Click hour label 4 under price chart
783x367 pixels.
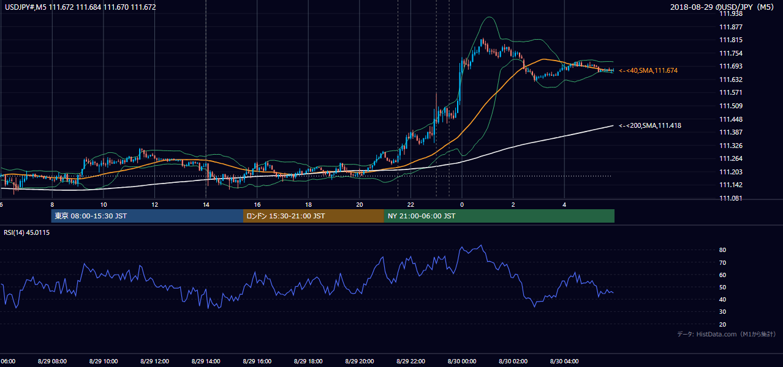click(x=564, y=205)
